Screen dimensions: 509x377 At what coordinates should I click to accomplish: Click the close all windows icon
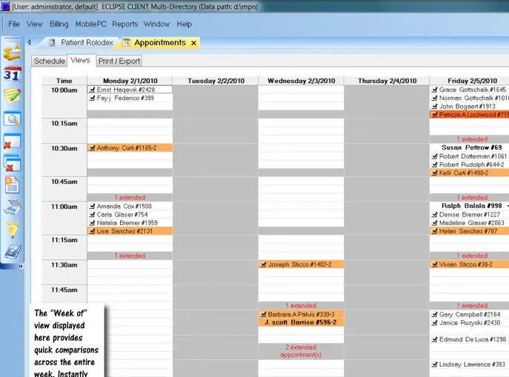click(12, 163)
